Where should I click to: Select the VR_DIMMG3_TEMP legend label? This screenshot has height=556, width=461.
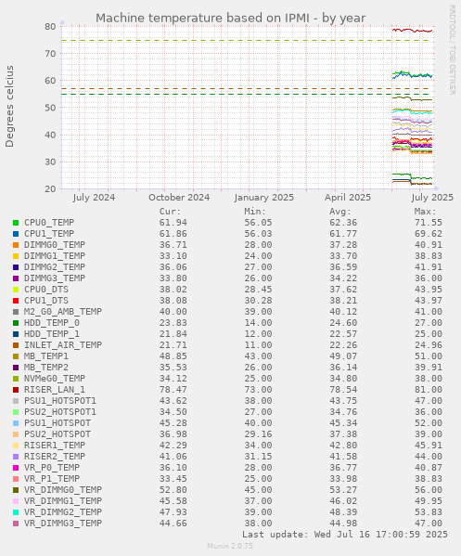pos(63,523)
